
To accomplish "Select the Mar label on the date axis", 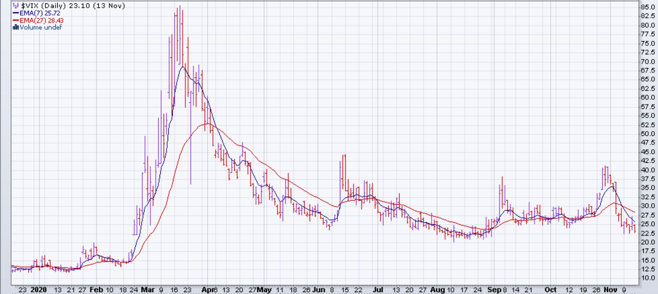I will click(148, 290).
